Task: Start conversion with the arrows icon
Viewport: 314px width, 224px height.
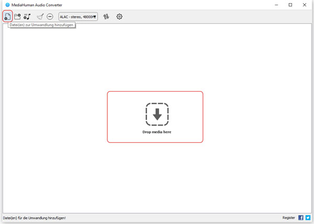Action: [x=106, y=16]
